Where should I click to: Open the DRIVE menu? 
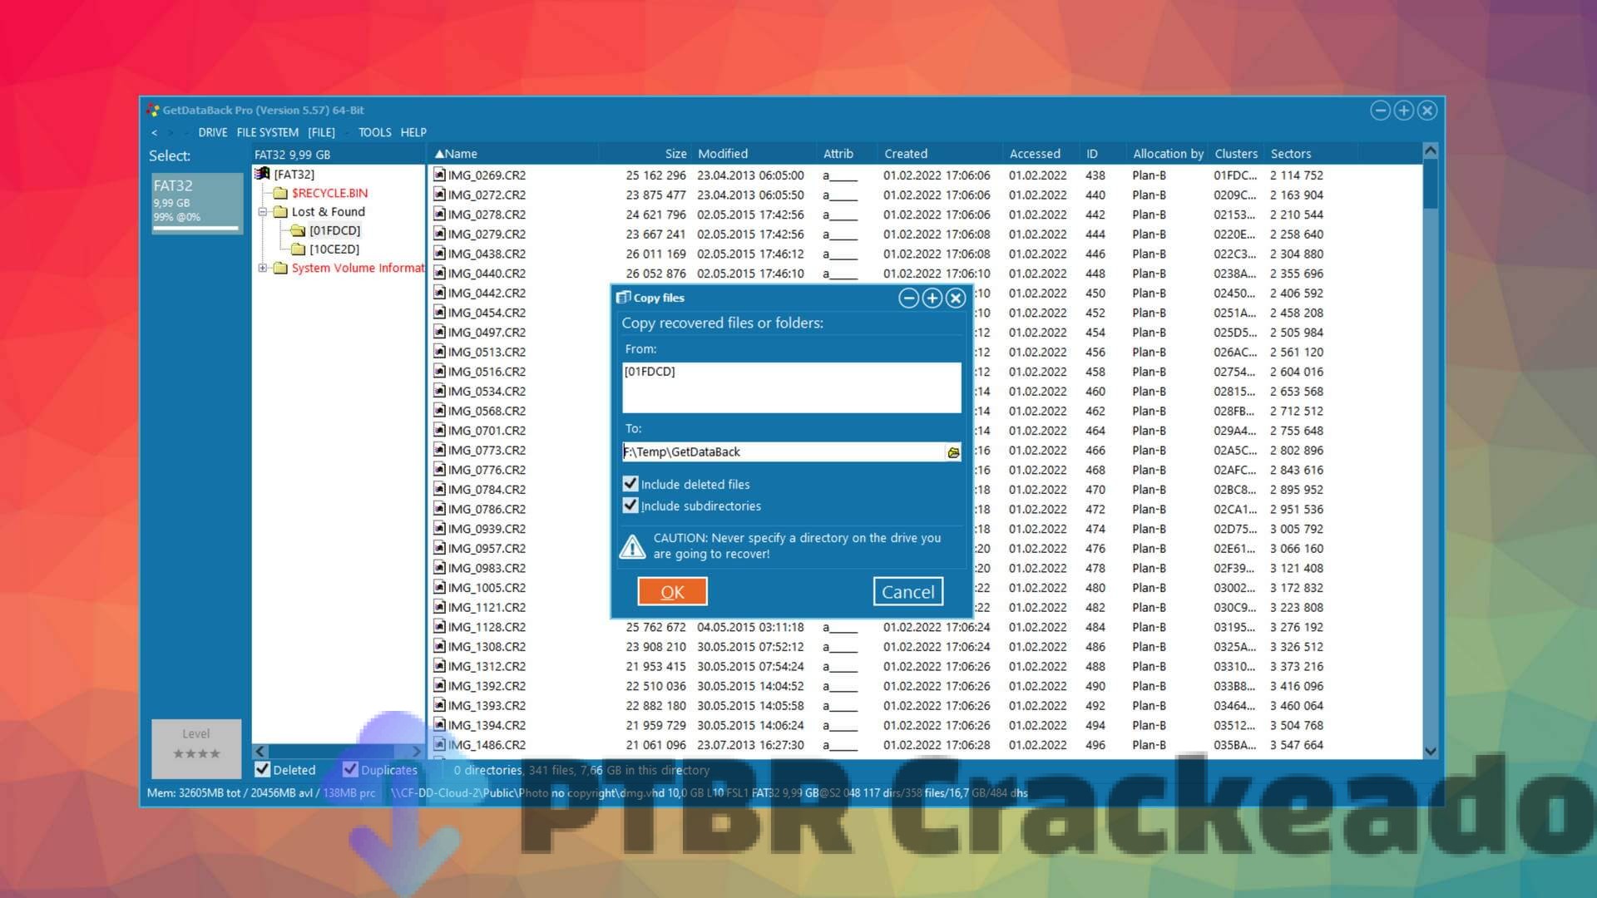pyautogui.click(x=213, y=132)
